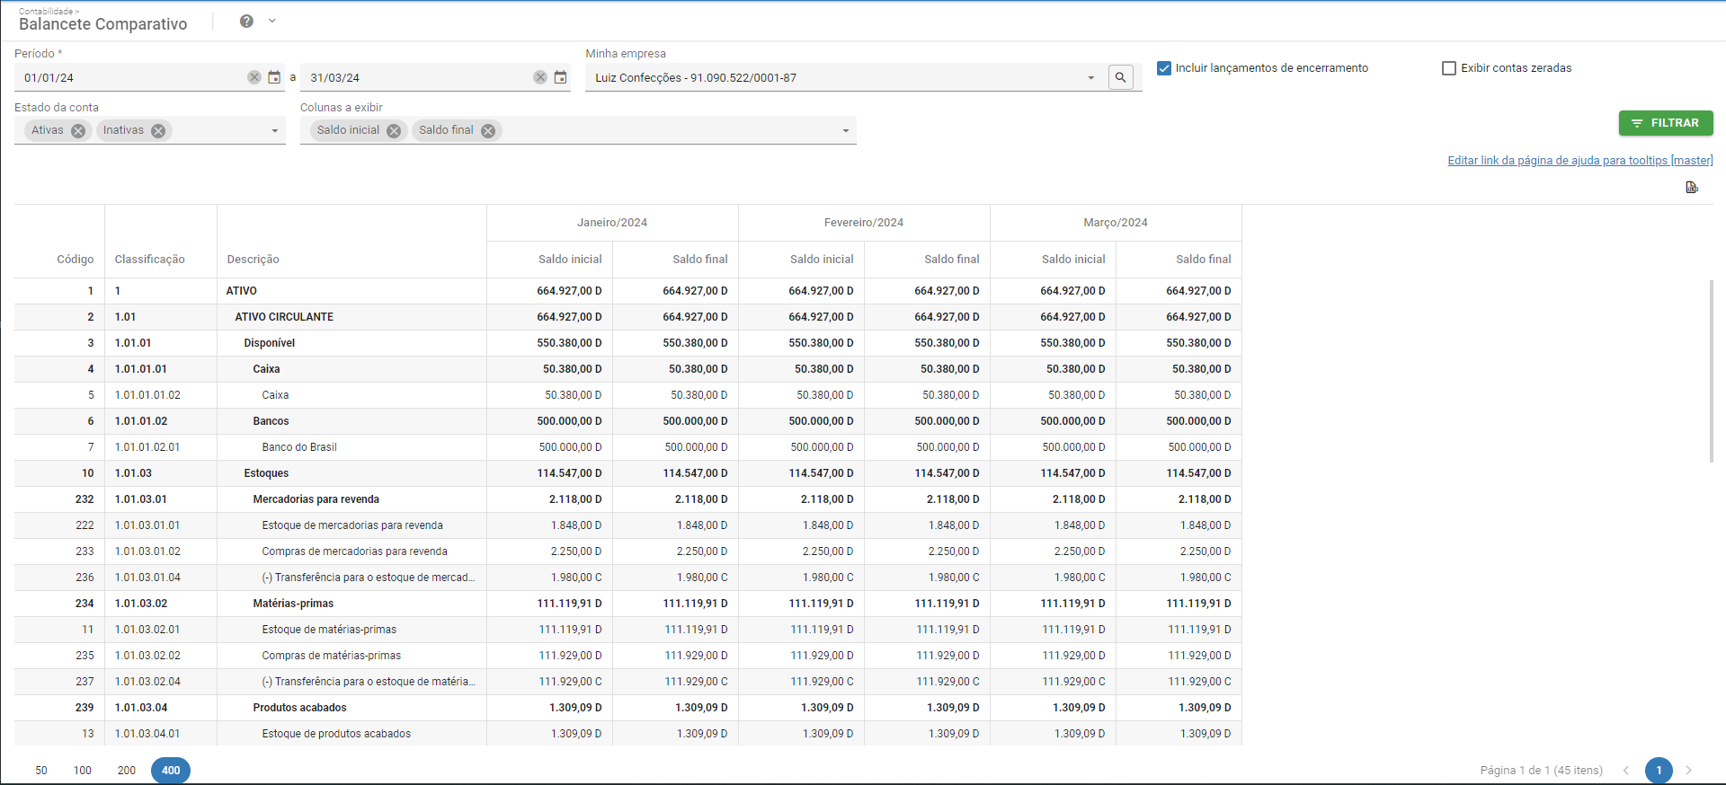Enable Exibir contas zeradas checkbox
Screen dimensions: 1726x785
1449,68
